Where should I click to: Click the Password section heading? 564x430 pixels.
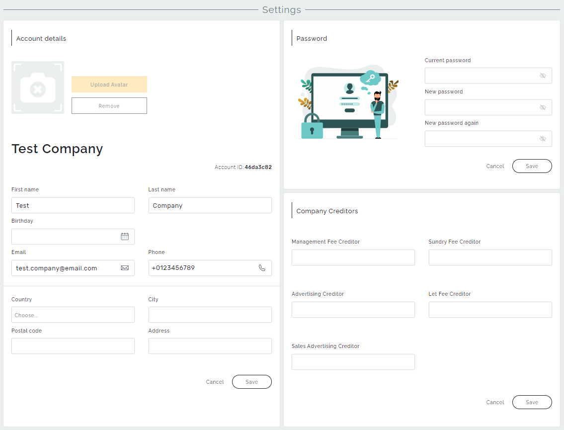click(x=312, y=38)
